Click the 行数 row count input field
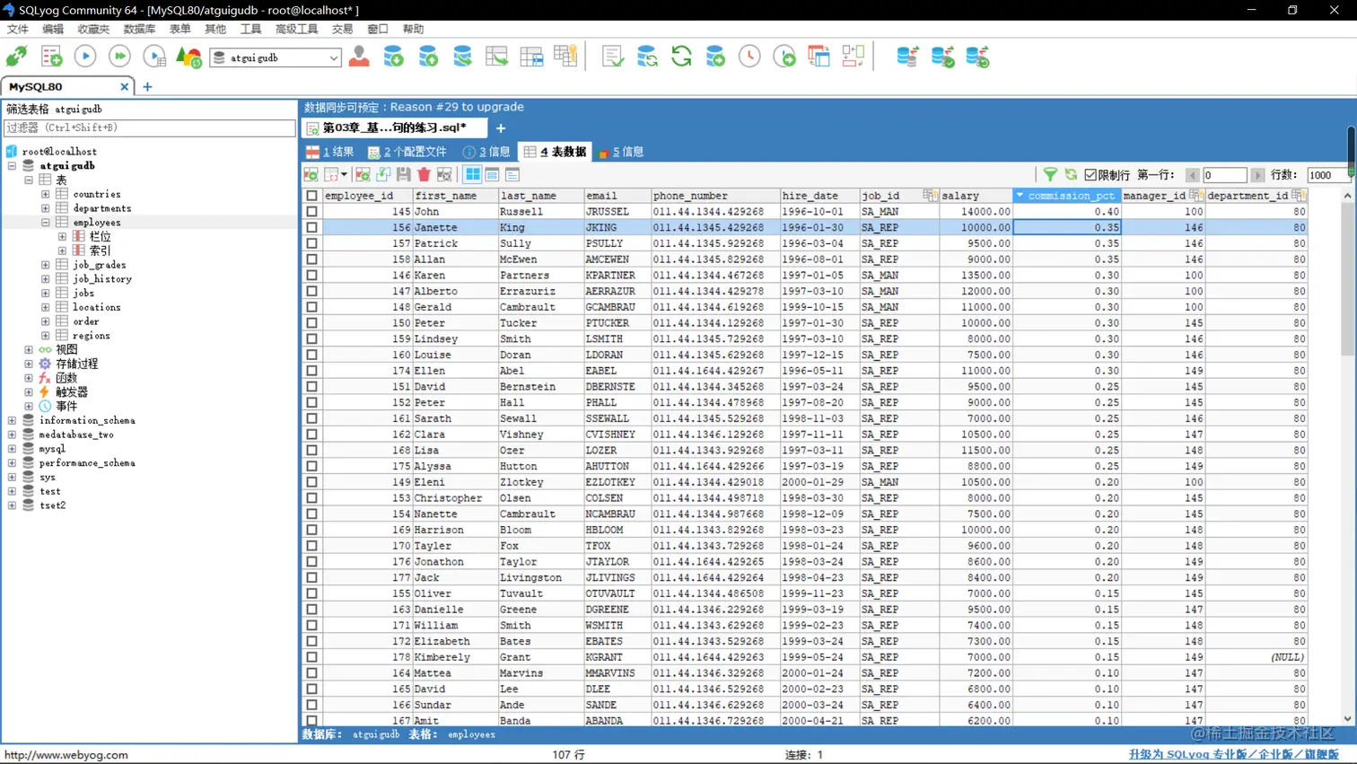The height and width of the screenshot is (764, 1357). click(1328, 175)
